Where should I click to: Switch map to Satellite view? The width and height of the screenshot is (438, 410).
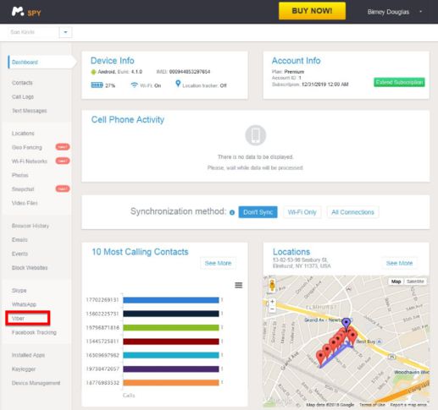(x=415, y=282)
